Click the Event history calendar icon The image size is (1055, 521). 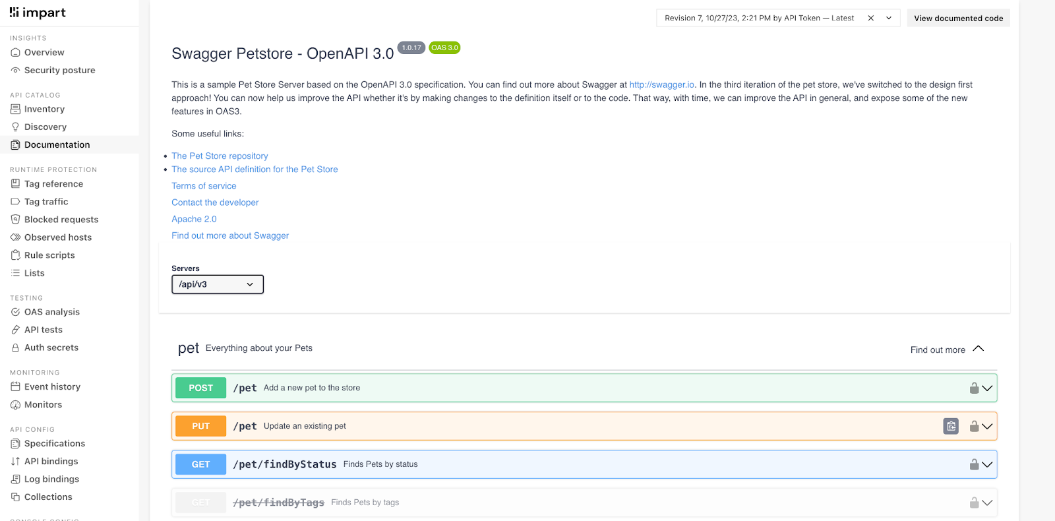click(15, 386)
